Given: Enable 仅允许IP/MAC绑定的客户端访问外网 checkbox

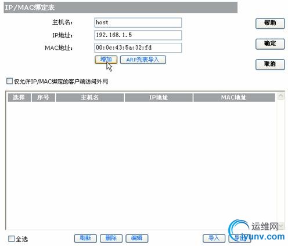Looking at the screenshot, I should 9,81.
